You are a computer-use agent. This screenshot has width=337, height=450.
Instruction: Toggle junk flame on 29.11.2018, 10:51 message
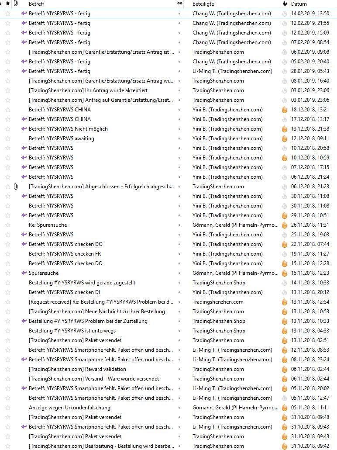[x=285, y=215]
